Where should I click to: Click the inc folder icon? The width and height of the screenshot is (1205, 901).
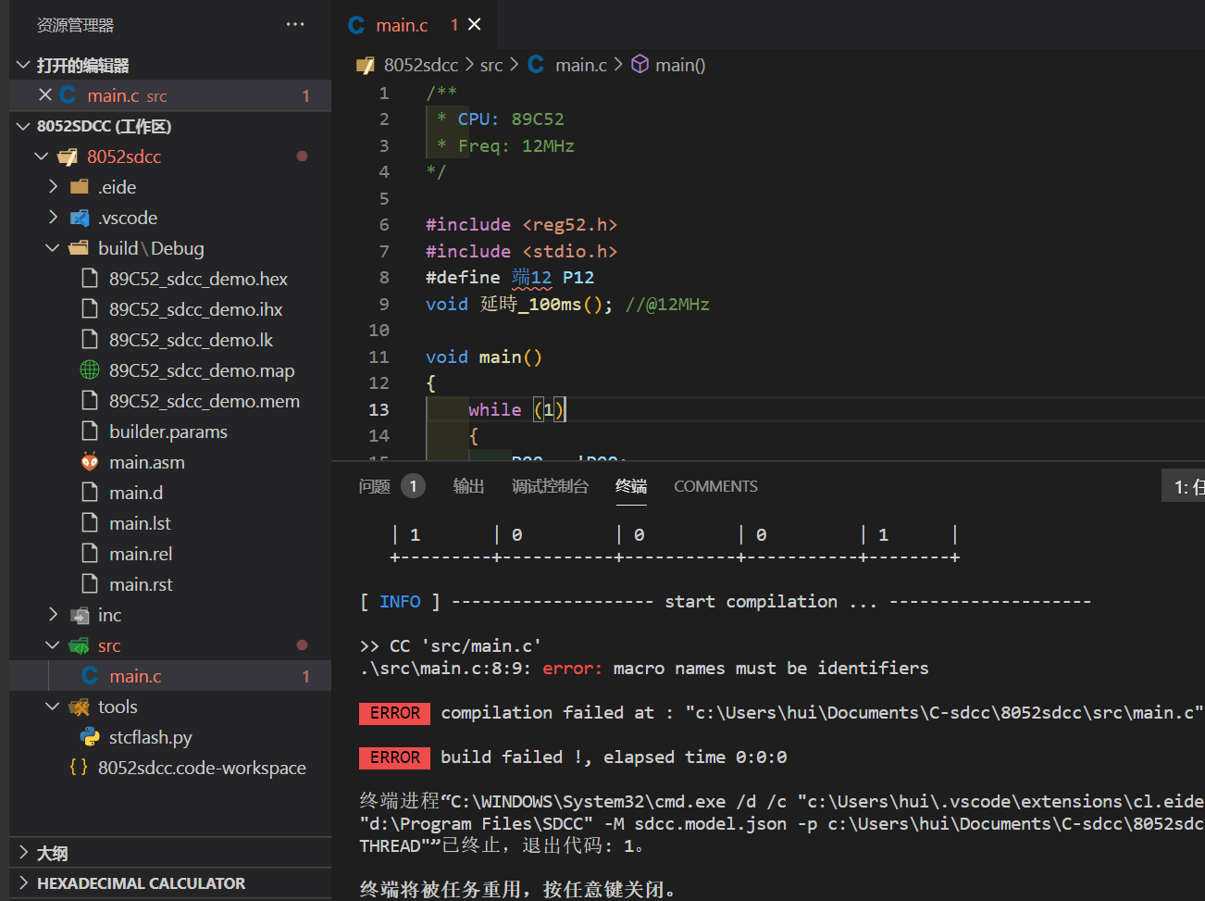coord(80,615)
